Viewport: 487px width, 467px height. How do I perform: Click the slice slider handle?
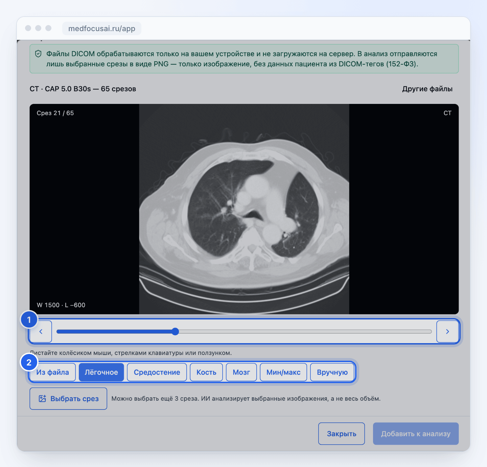(x=175, y=332)
